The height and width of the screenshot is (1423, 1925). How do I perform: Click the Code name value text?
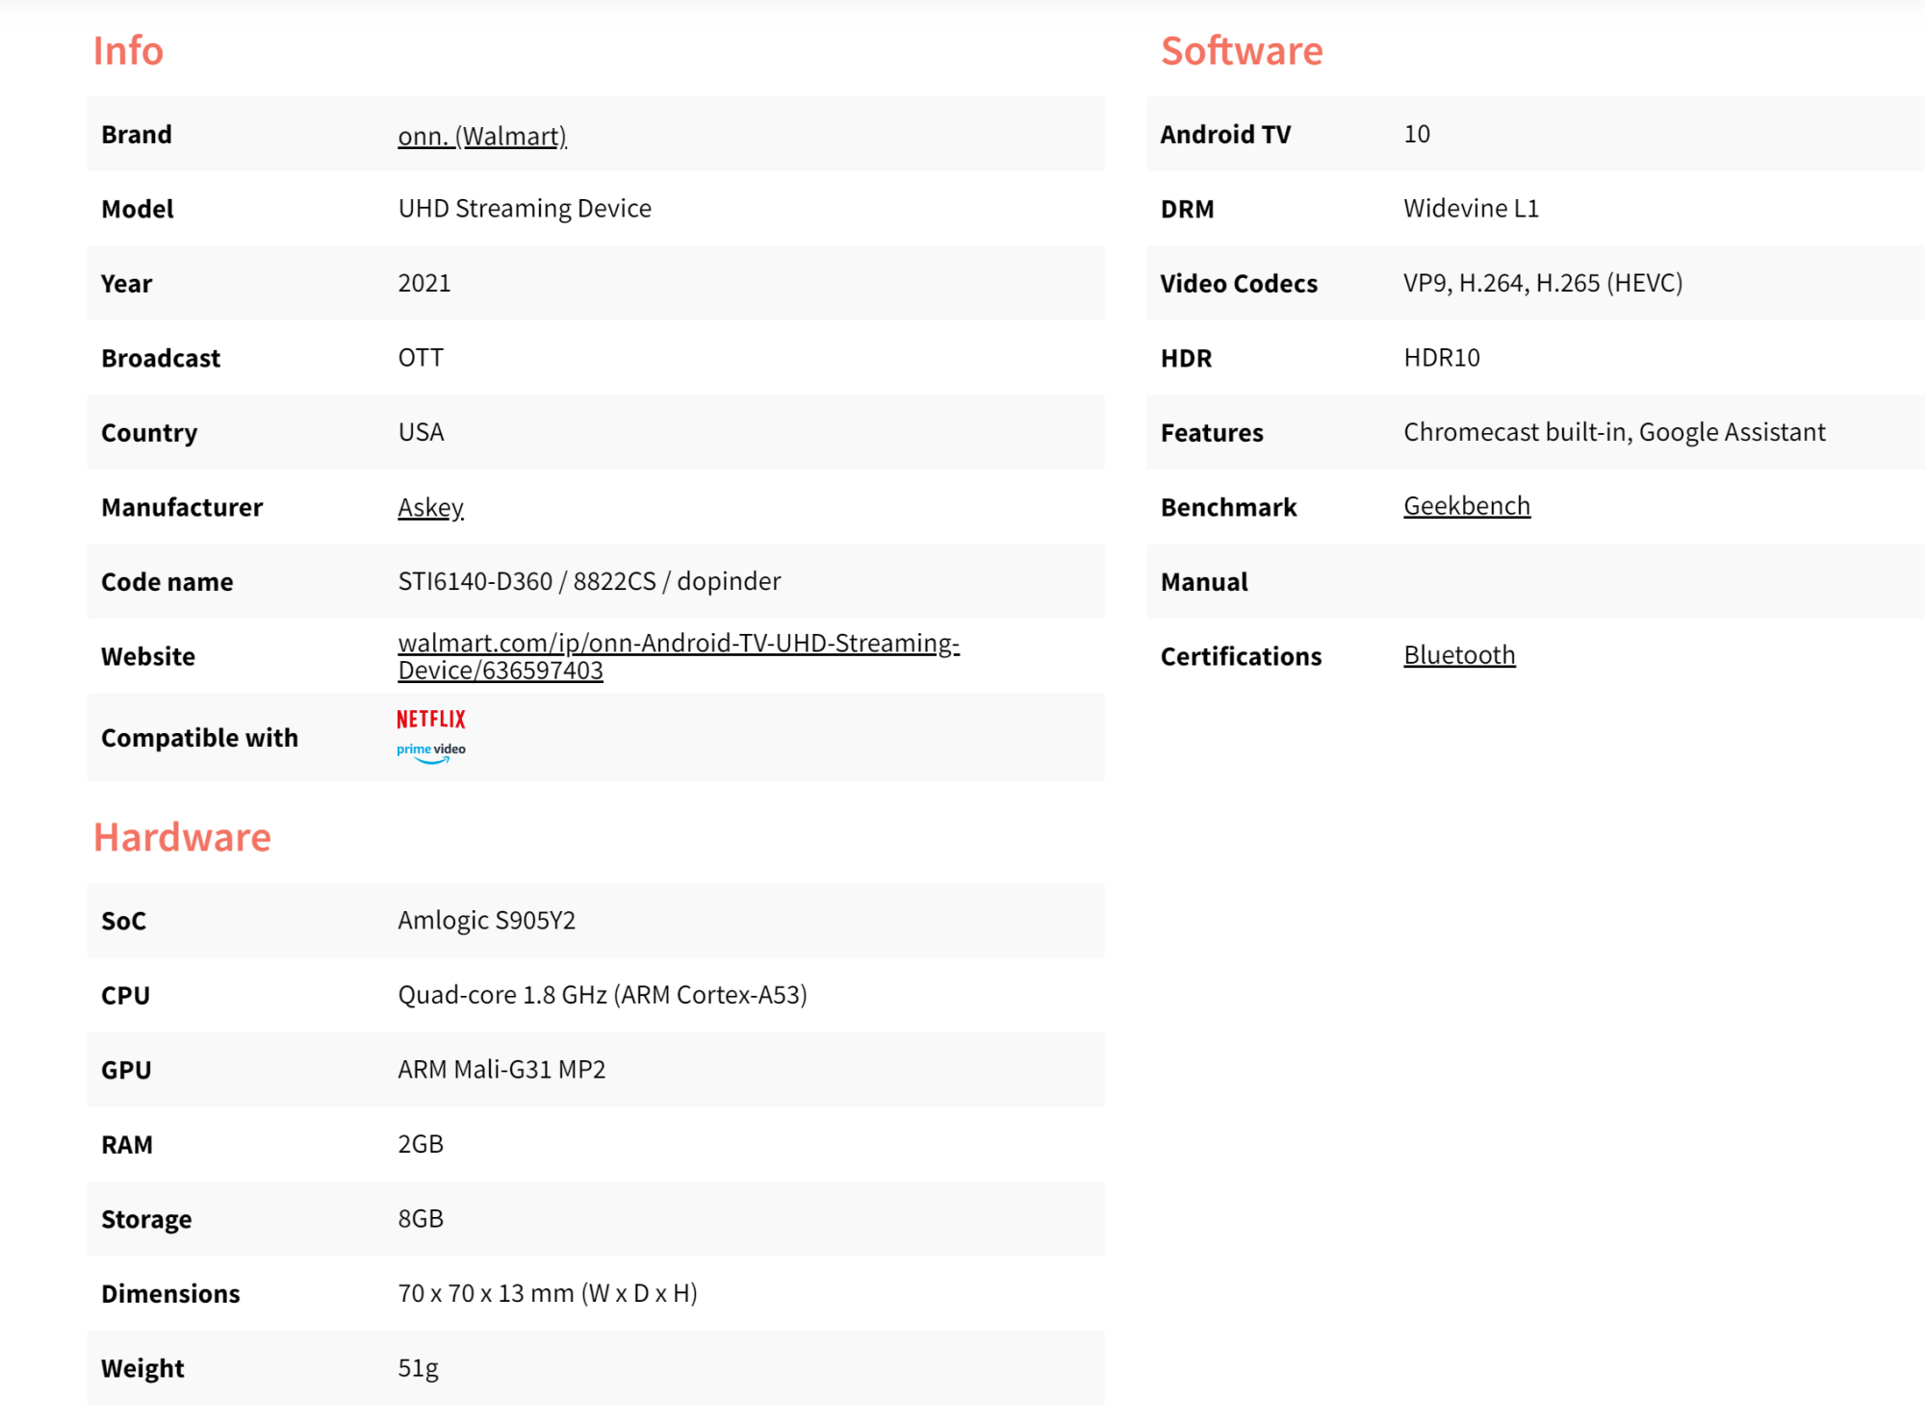589,581
